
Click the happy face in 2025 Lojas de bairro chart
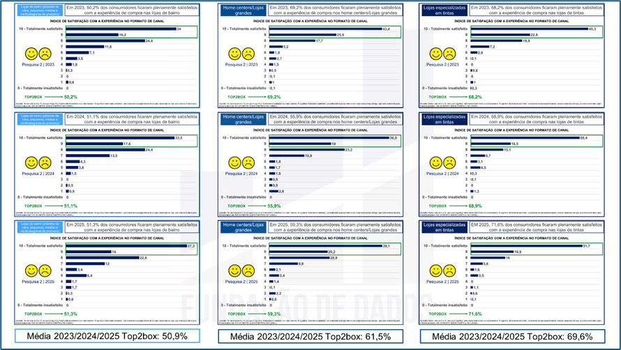pos(30,271)
